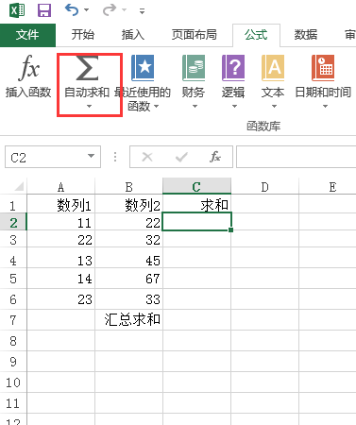Click cell A2 with value 11
356x425 pixels.
60,222
